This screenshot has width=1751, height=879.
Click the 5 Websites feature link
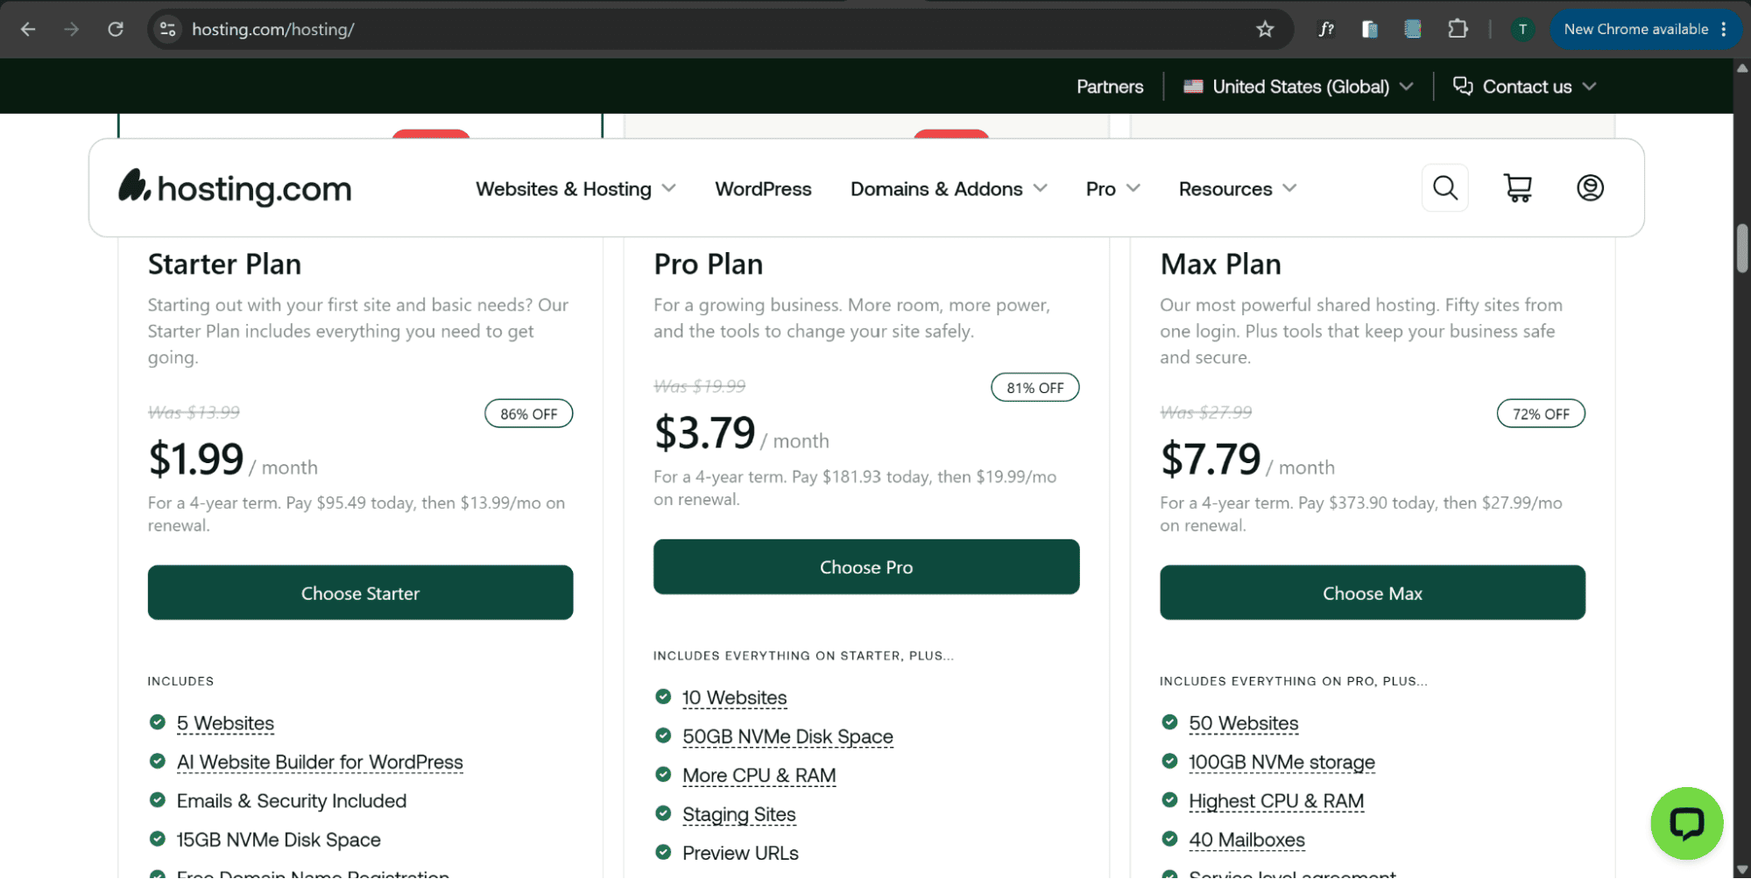[225, 723]
